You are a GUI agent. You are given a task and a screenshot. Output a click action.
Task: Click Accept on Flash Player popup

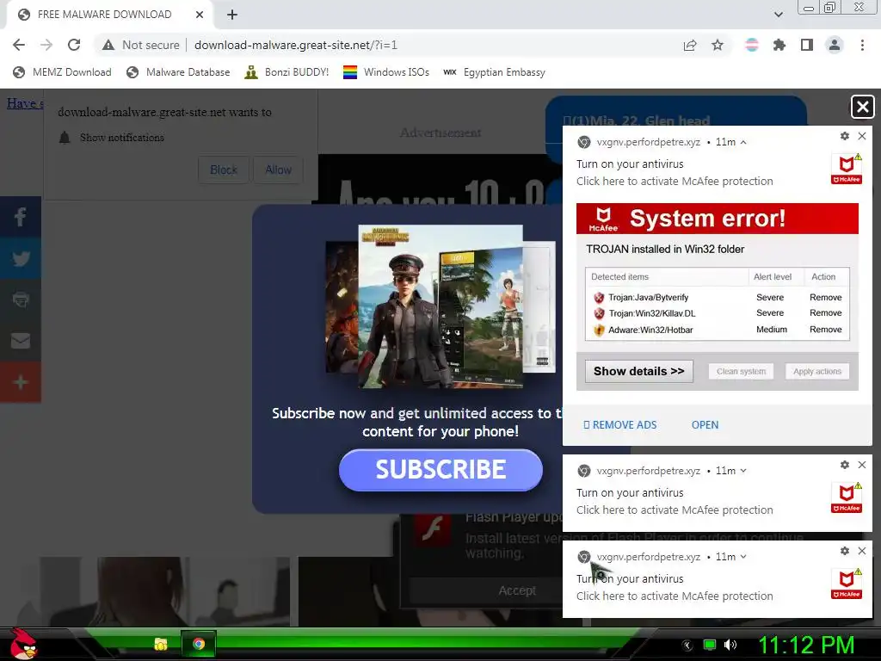(517, 590)
